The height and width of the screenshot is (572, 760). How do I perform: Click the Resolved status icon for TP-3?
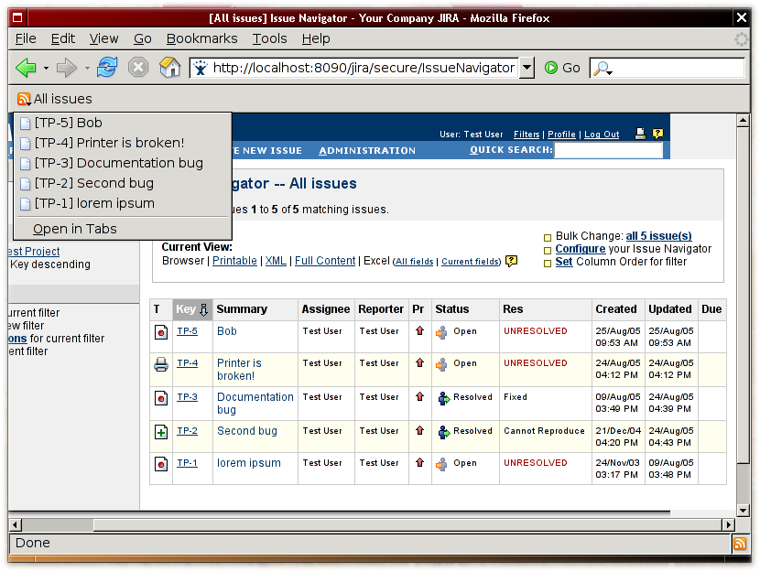443,398
